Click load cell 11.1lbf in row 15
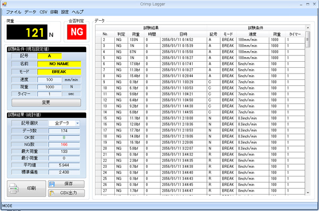The image size is (319, 211). [x=136, y=118]
